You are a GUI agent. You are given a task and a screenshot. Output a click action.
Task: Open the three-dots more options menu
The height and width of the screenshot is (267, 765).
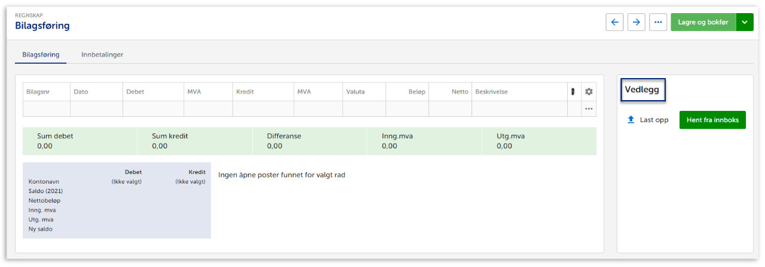(x=658, y=22)
